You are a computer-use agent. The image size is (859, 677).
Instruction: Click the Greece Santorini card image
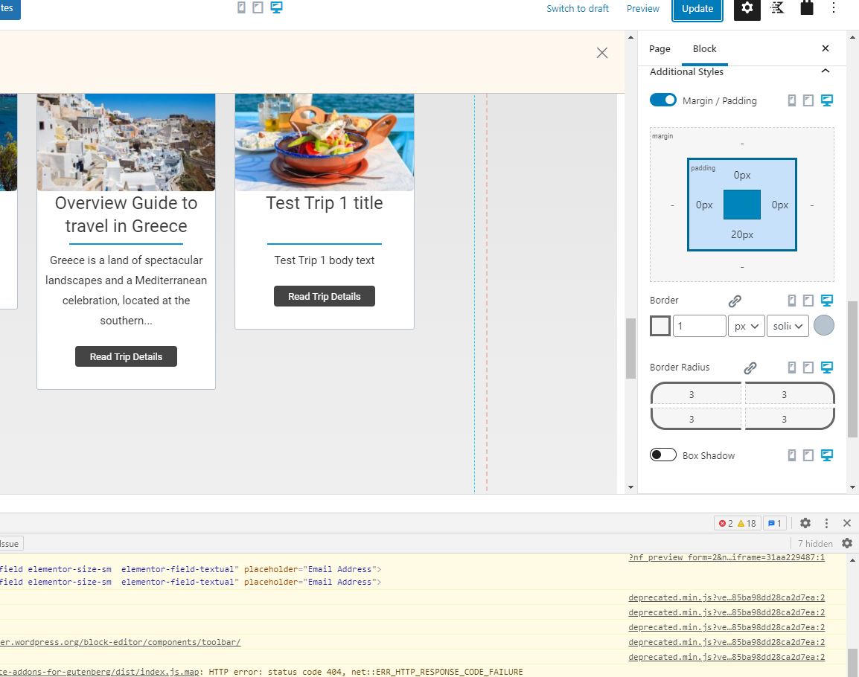click(126, 142)
